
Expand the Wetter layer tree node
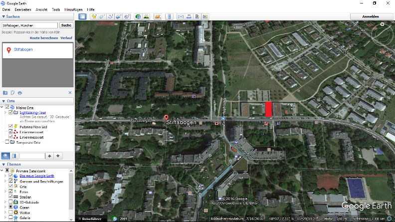(5, 212)
